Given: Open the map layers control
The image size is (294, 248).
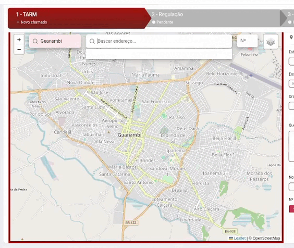Looking at the screenshot, I should click(x=271, y=42).
